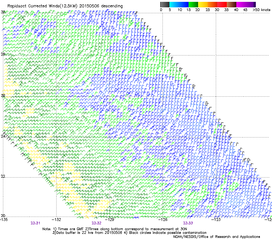Click the 'Times are GMT' note line
The width and height of the screenshot is (272, 239).
(115, 229)
